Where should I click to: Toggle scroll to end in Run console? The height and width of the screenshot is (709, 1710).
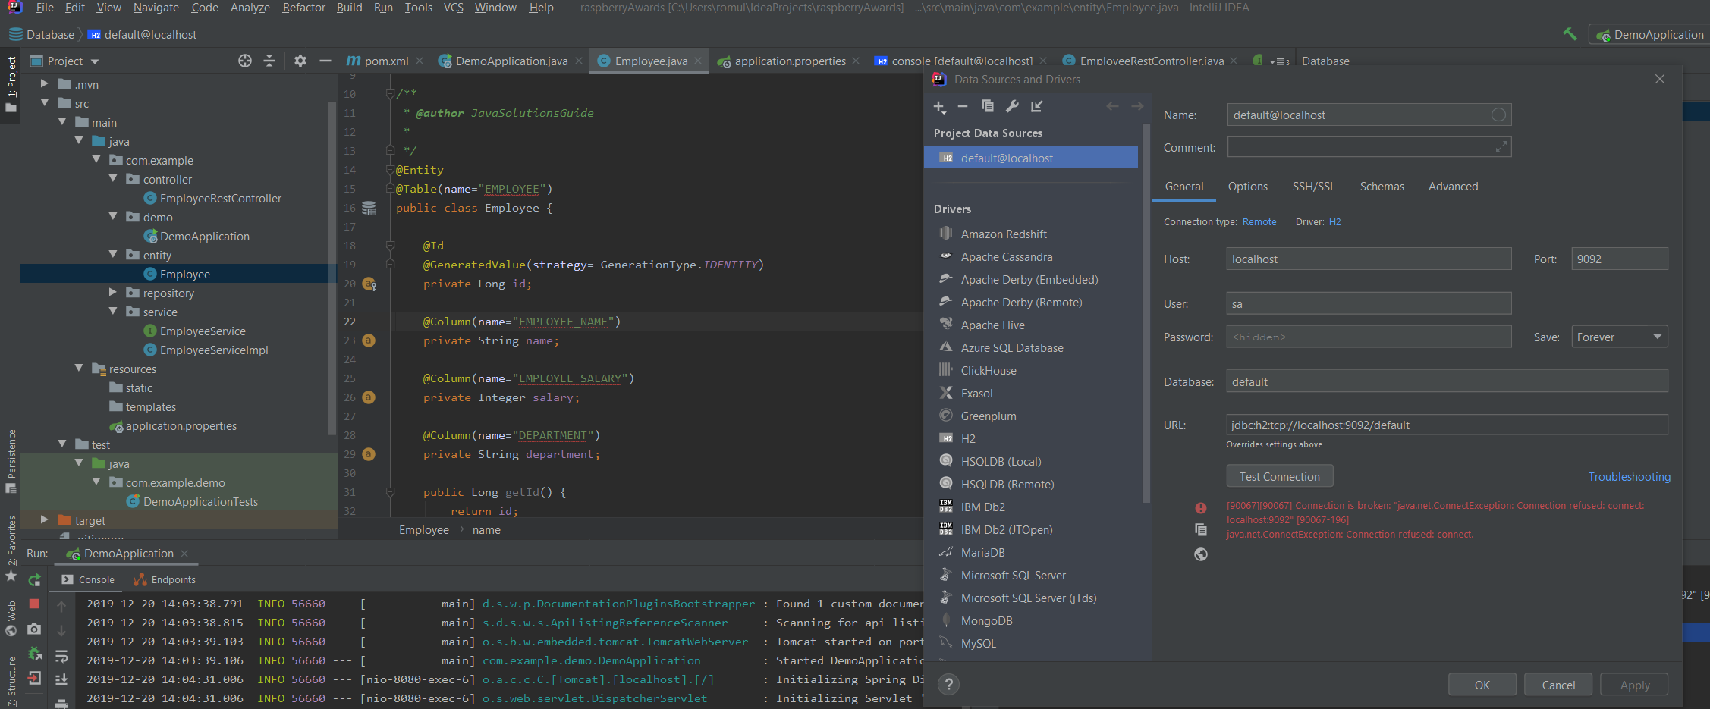click(x=61, y=679)
